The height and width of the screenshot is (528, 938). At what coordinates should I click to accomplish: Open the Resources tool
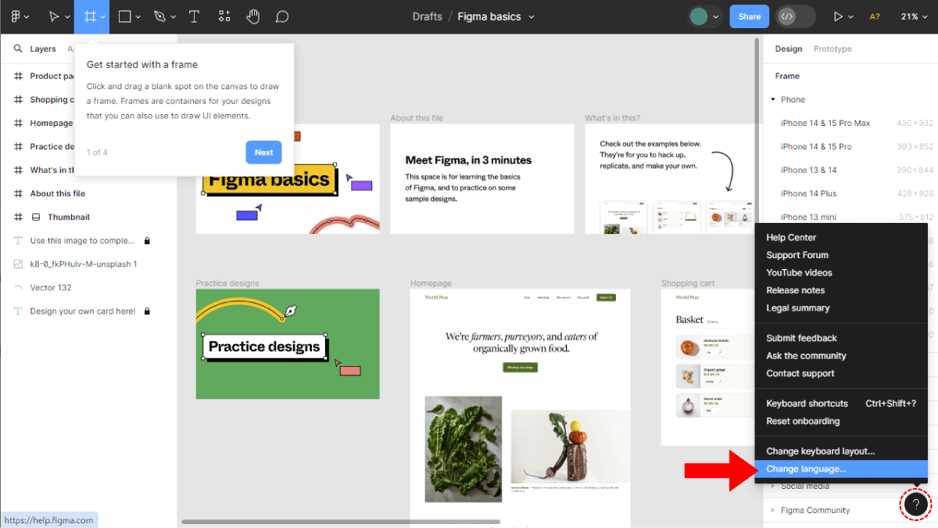(224, 16)
